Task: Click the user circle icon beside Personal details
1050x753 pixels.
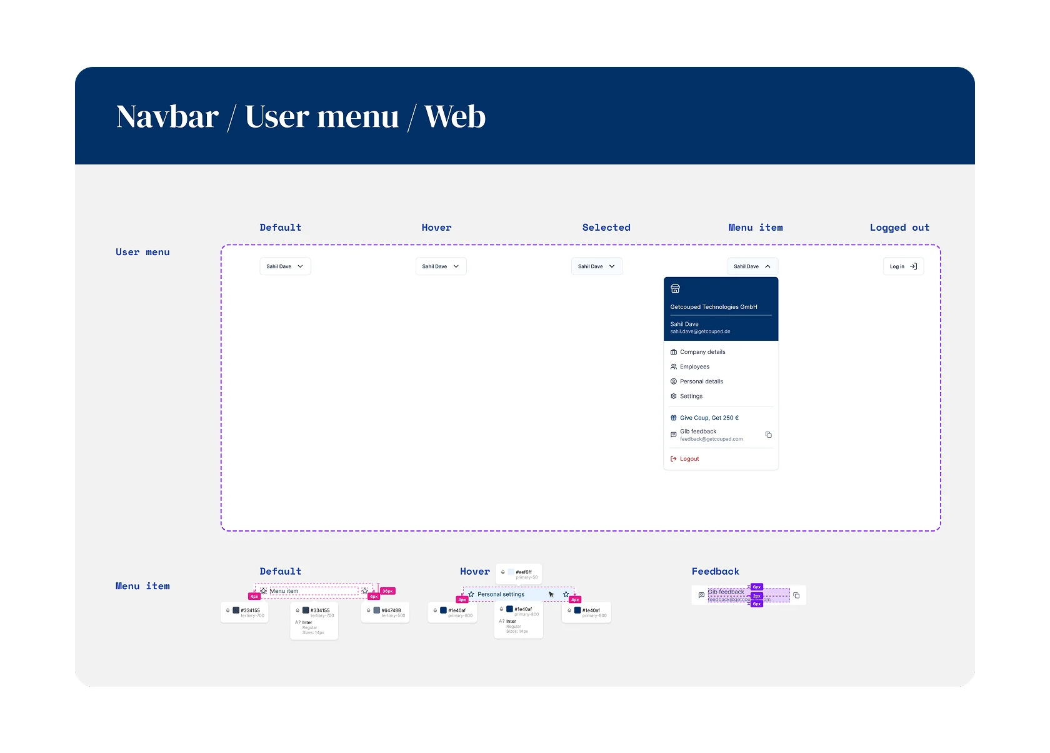Action: click(674, 382)
